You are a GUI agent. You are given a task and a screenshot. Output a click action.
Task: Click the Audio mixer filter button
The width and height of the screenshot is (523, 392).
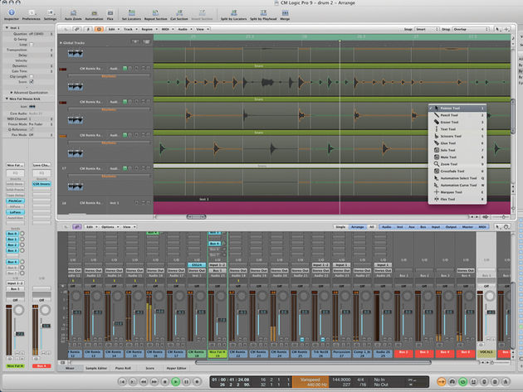coord(387,227)
